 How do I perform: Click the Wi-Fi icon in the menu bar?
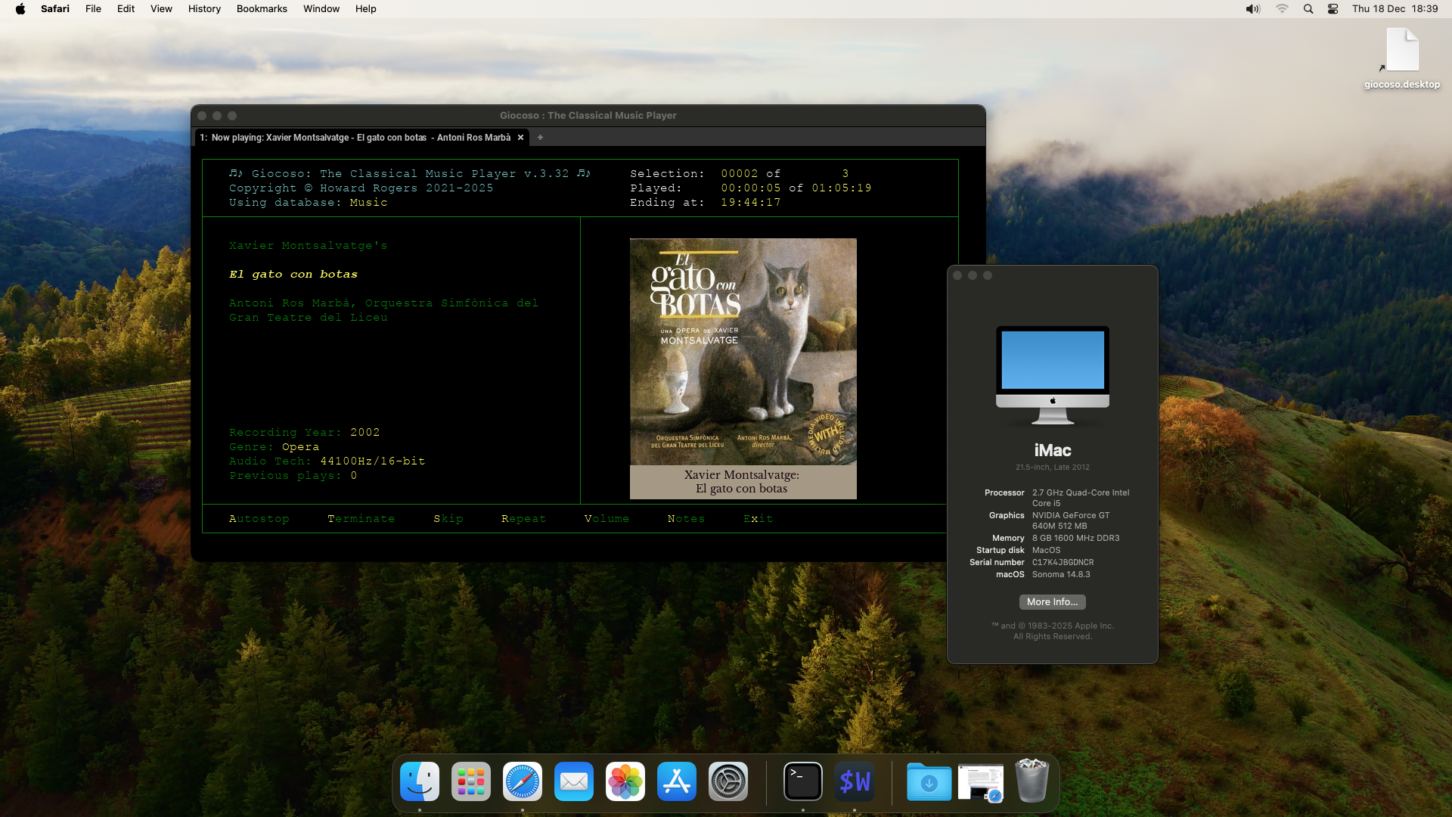tap(1283, 8)
